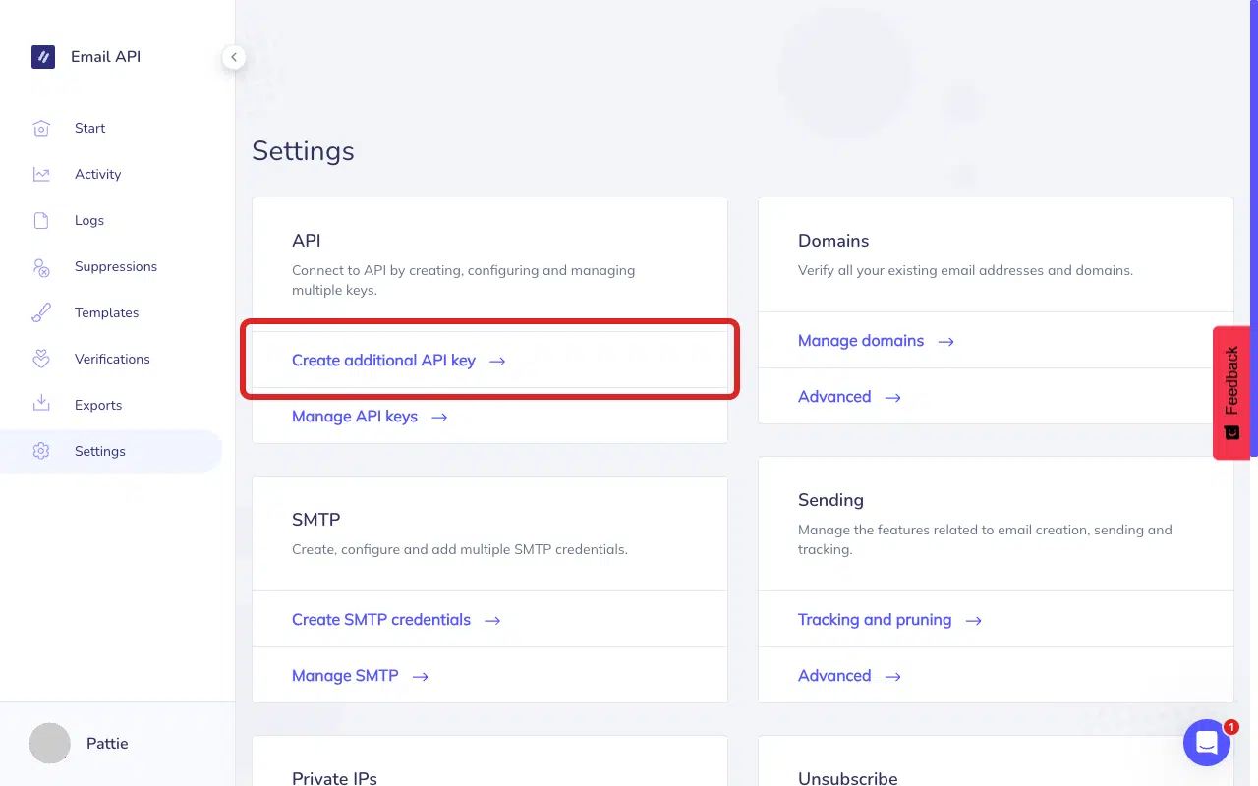
Task: Click the Pattie user name
Action: point(107,744)
